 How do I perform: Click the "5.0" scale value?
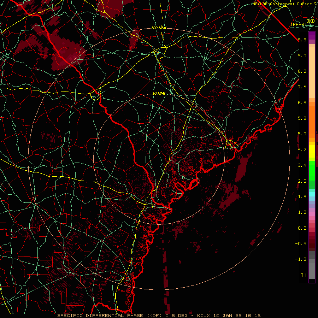click(302, 134)
